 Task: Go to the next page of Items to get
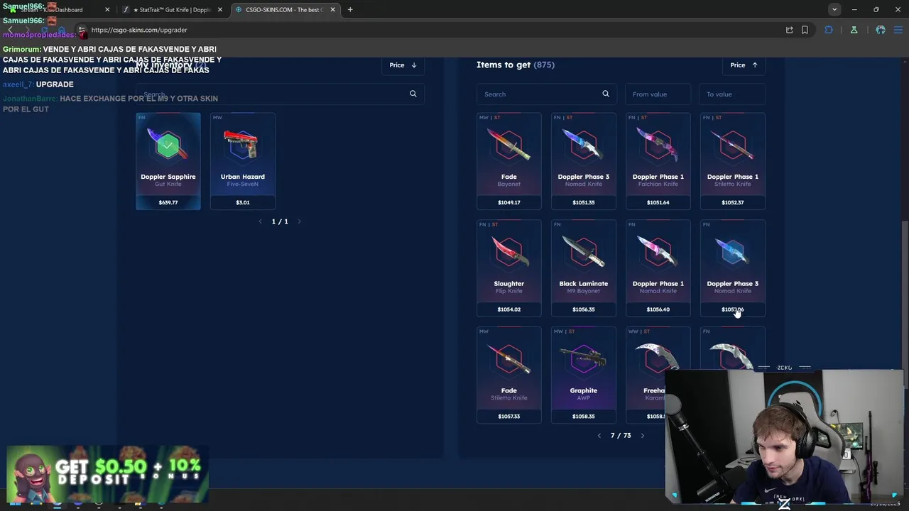tap(643, 436)
